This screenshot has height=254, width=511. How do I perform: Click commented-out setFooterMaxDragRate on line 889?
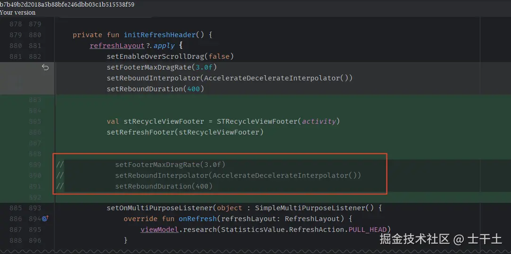point(170,165)
